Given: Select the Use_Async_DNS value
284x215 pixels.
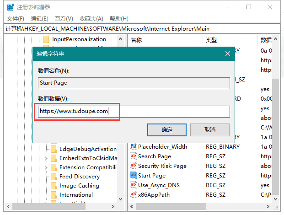Looking at the screenshot, I should pyautogui.click(x=159, y=185).
